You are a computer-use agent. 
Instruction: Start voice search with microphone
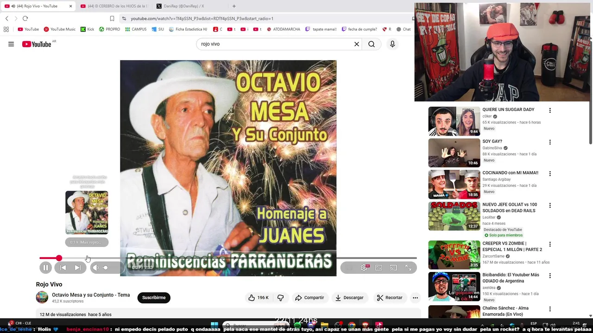392,44
